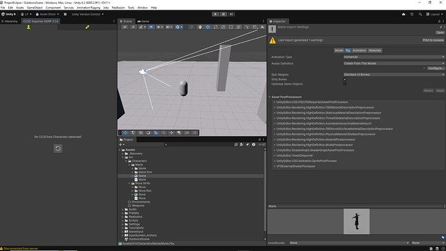446x251 pixels.
Task: Open the Avatar Definition dropdown
Action: click(x=394, y=64)
